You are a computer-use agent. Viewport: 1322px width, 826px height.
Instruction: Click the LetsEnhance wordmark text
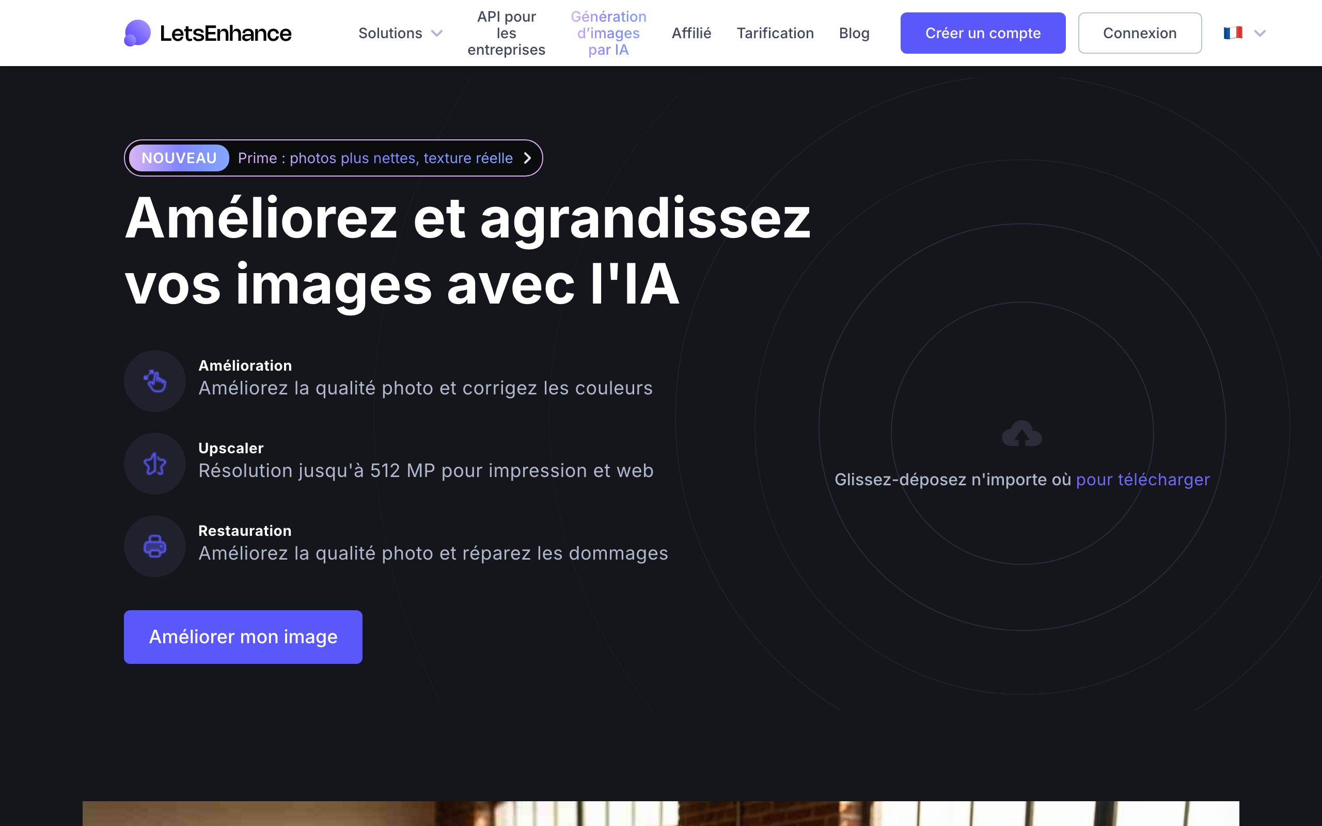(226, 34)
